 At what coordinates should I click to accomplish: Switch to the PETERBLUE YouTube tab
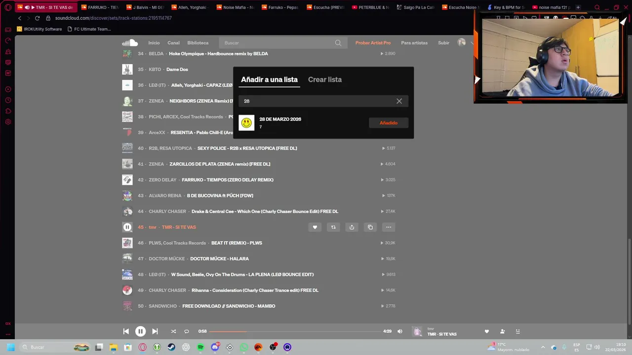(370, 7)
